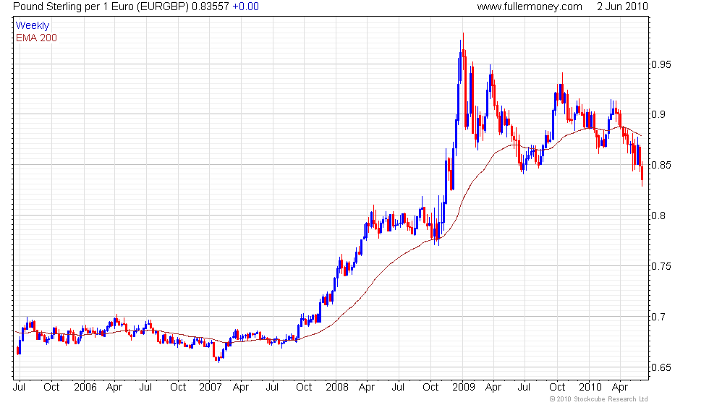This screenshot has width=709, height=405.
Task: Click the 0.7 price axis label
Action: 658,317
